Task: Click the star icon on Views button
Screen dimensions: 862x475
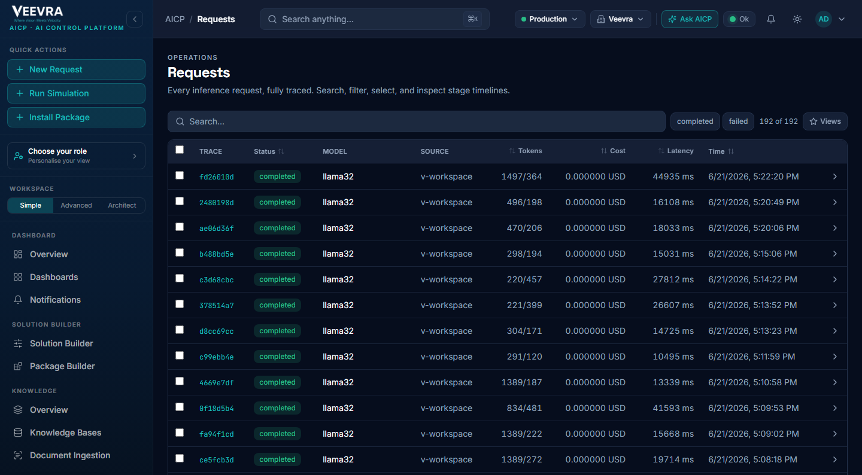Action: 814,121
